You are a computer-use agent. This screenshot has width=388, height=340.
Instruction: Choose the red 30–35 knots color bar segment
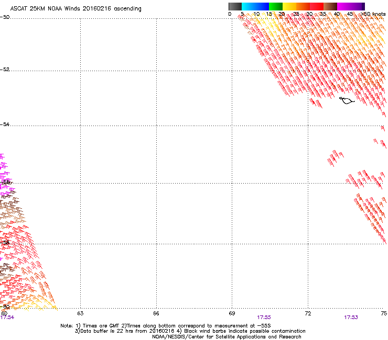317,6
